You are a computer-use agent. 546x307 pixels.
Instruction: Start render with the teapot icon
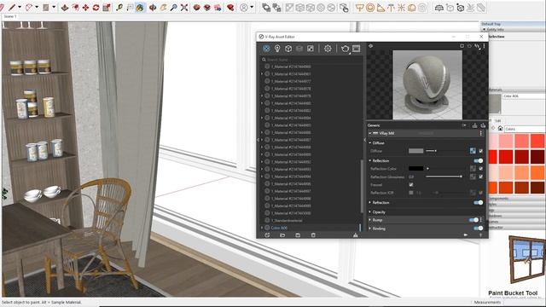pyautogui.click(x=345, y=49)
